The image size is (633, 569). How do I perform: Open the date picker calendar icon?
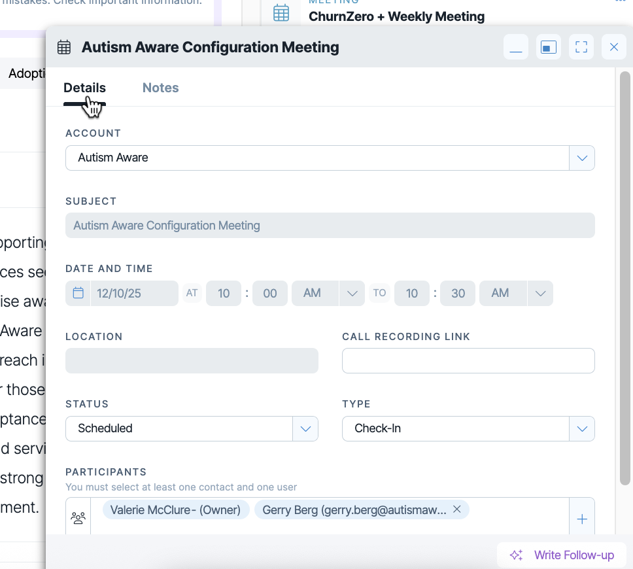(x=78, y=293)
